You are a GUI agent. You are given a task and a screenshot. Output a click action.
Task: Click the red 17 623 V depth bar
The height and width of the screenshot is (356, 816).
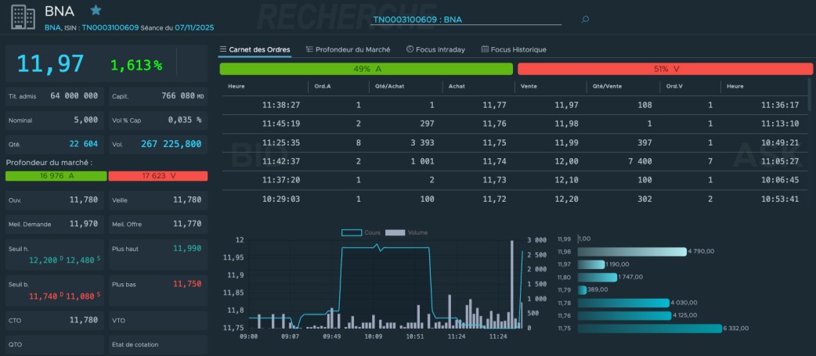click(157, 176)
